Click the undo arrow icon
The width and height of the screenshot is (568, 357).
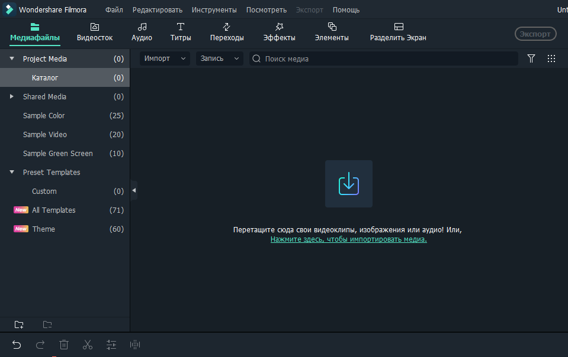tap(17, 345)
